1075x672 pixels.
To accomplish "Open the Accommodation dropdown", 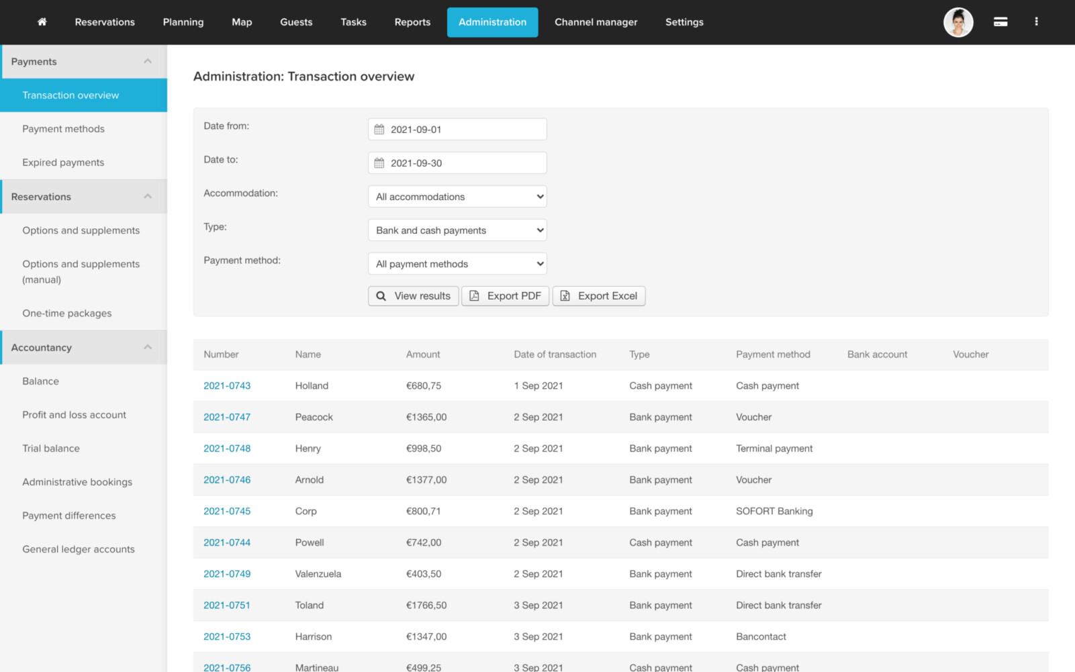I will (x=457, y=197).
